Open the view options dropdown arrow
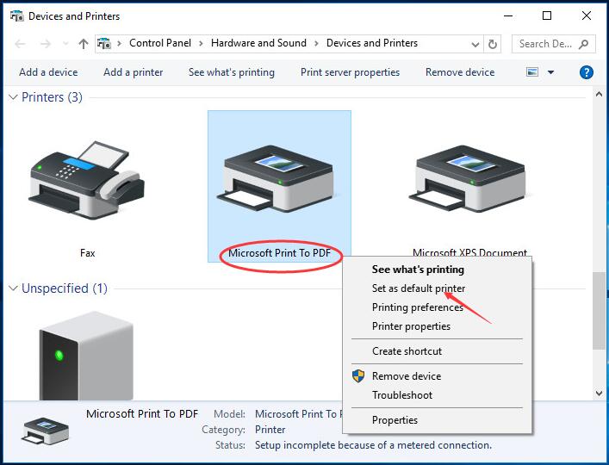The width and height of the screenshot is (609, 465). (x=551, y=72)
